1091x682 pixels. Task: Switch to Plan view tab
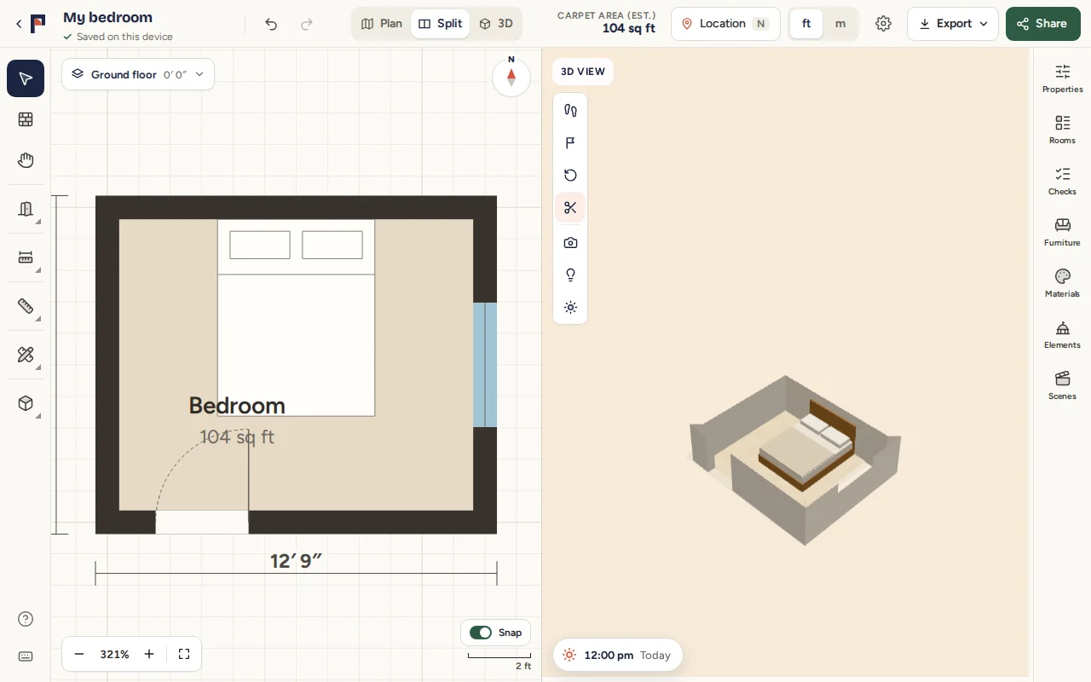click(x=382, y=24)
